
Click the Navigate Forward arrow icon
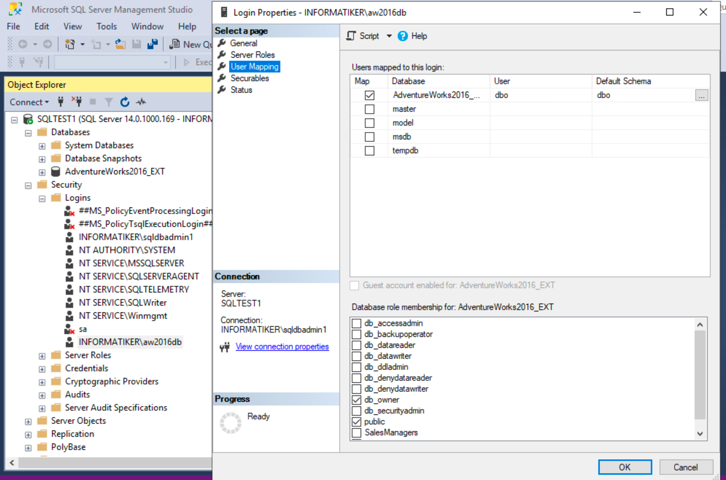pos(48,44)
